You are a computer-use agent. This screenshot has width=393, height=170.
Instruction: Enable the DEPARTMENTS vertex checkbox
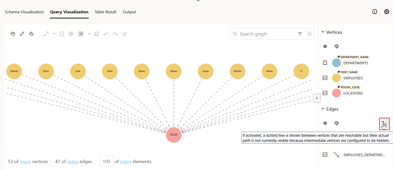(x=325, y=63)
